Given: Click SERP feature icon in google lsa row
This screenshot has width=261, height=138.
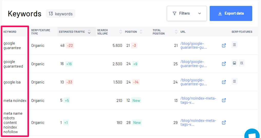Looking at the screenshot, I should tap(234, 81).
